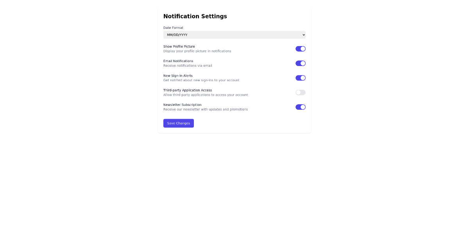Click the Show Profile Picture label
The height and width of the screenshot is (246, 469).
[179, 46]
